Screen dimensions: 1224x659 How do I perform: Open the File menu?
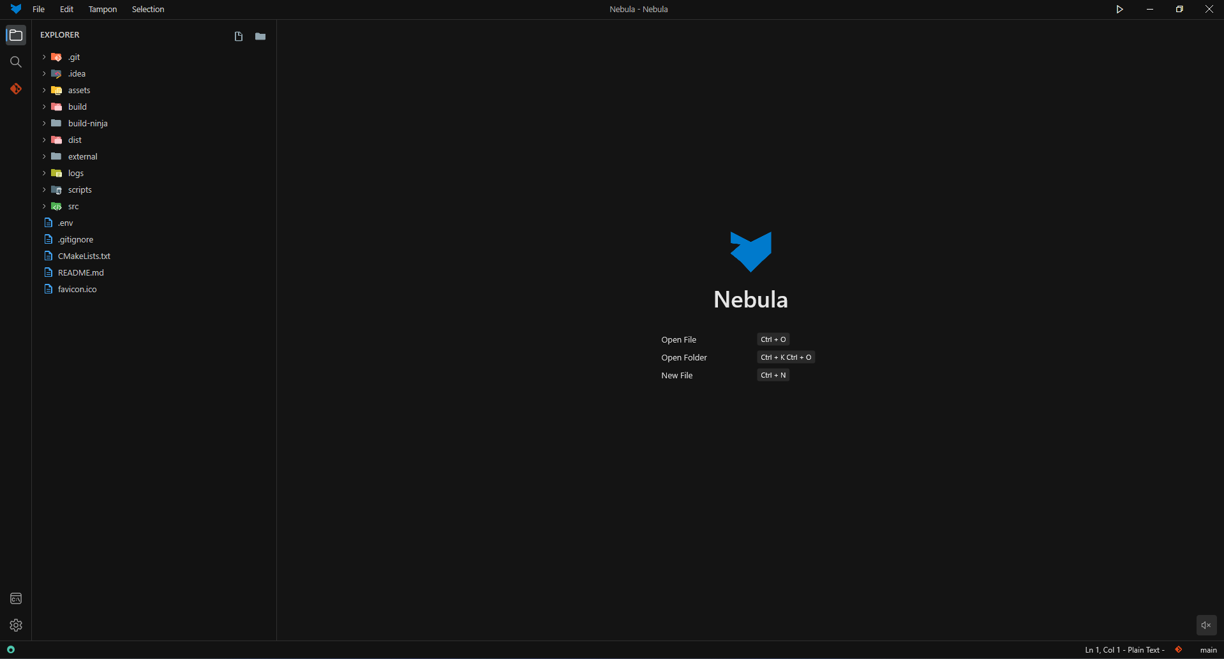38,10
